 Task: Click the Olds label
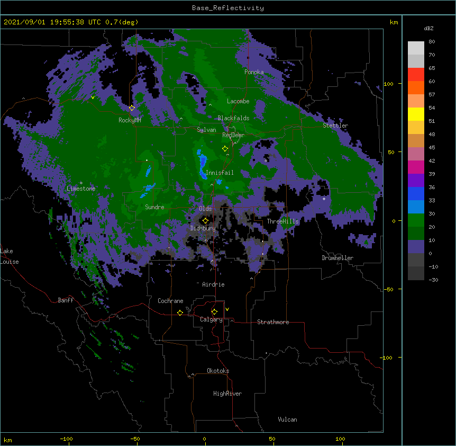[x=205, y=209]
